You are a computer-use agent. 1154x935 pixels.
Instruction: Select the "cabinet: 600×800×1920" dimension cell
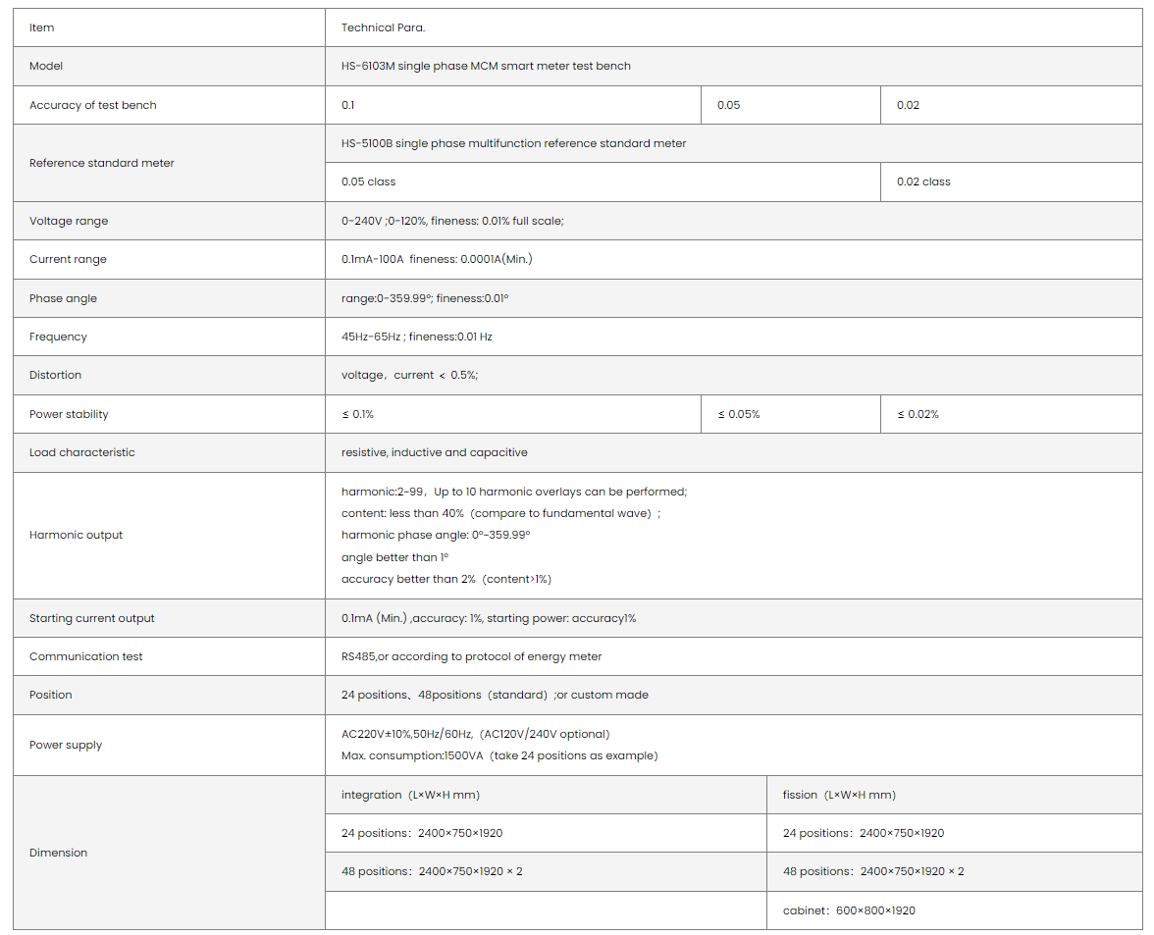tap(849, 910)
